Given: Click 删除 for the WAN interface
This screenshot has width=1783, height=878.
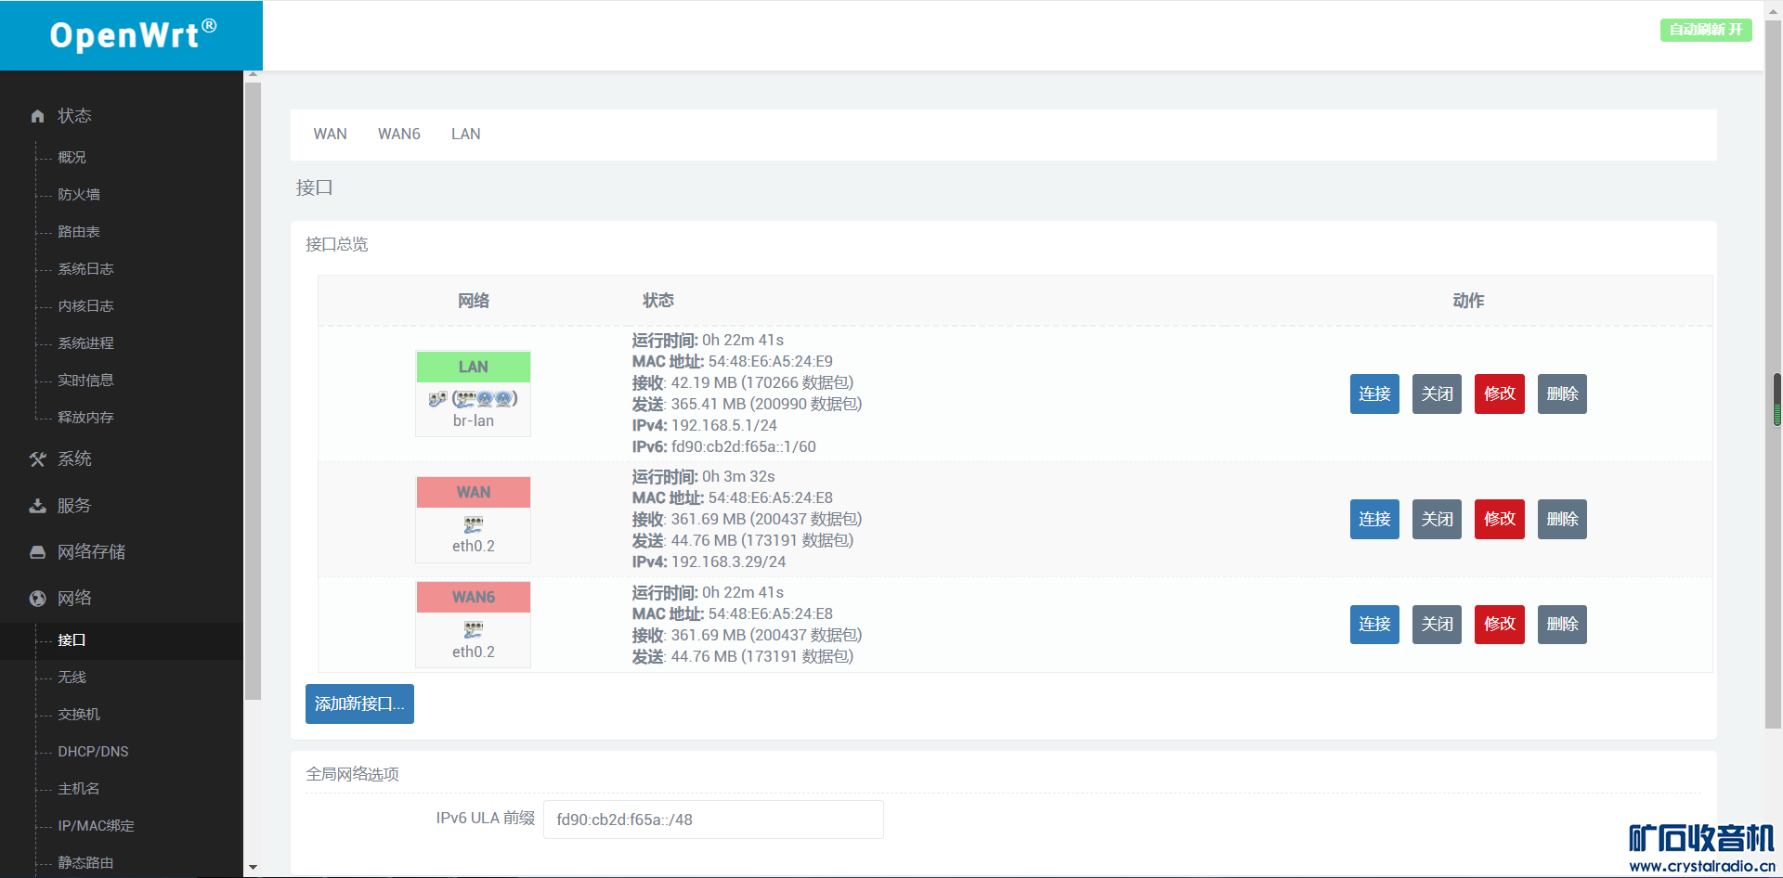Looking at the screenshot, I should click(x=1562, y=519).
